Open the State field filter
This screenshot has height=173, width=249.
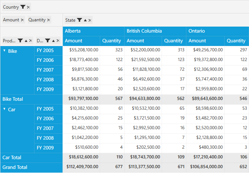pyautogui.click(x=79, y=20)
